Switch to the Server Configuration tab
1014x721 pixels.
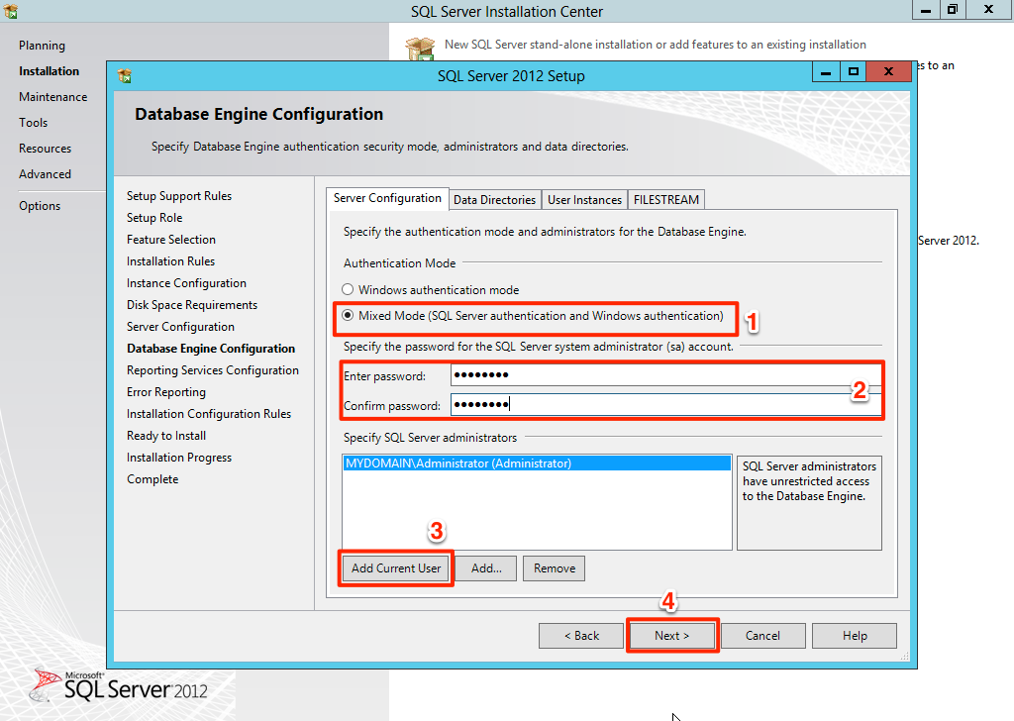click(387, 198)
